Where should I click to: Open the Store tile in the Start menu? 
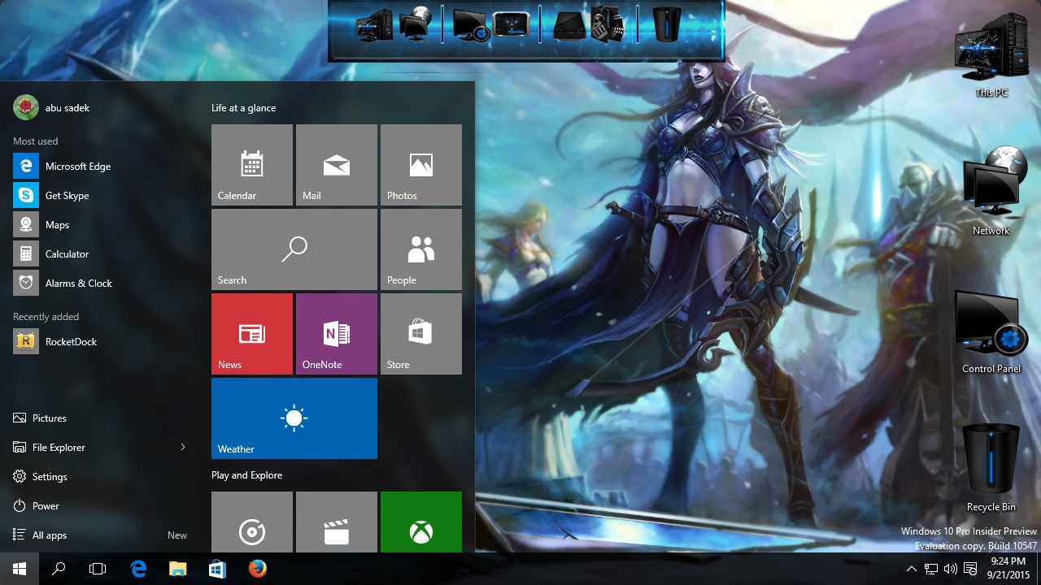(x=421, y=334)
